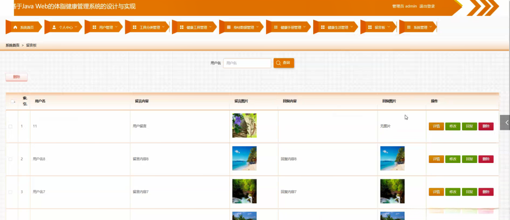Screen dimensions: 510x220
Task: Open the 留言板 menu label
Action: [380, 28]
